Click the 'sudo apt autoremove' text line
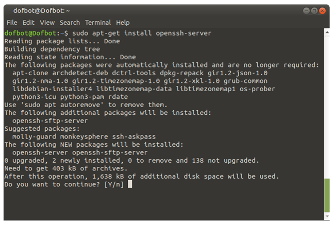This screenshot has width=335, height=225. pyautogui.click(x=86, y=105)
